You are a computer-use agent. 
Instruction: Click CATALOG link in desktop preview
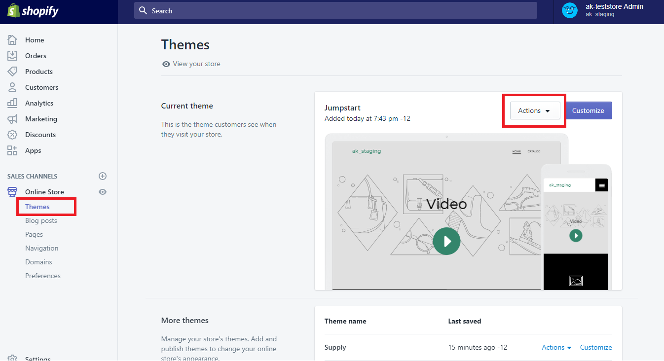coord(534,151)
